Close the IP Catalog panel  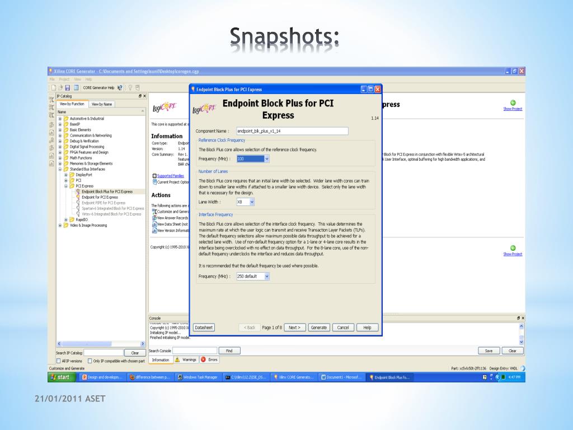[x=144, y=96]
